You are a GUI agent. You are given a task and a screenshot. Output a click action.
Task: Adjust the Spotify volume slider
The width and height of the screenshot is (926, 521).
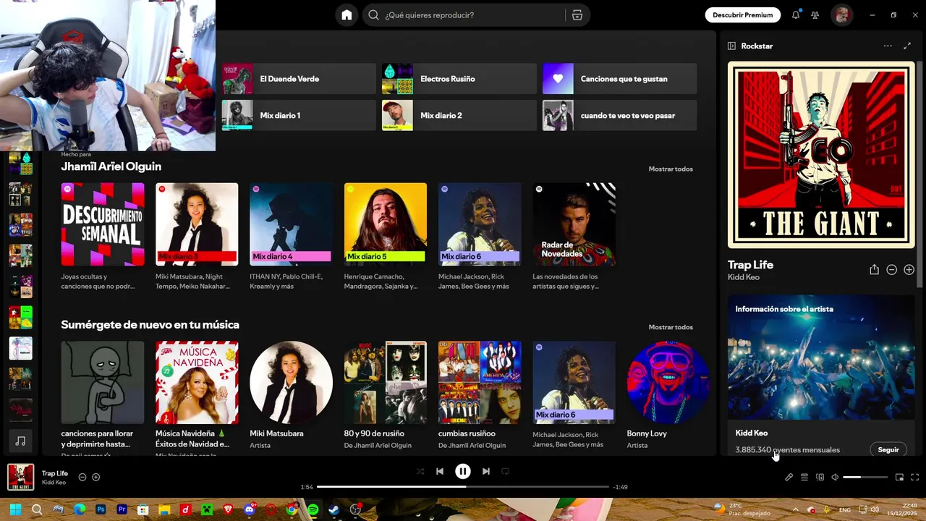865,477
